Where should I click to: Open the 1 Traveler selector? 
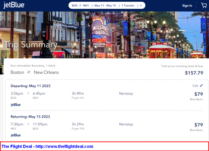(x=128, y=6)
